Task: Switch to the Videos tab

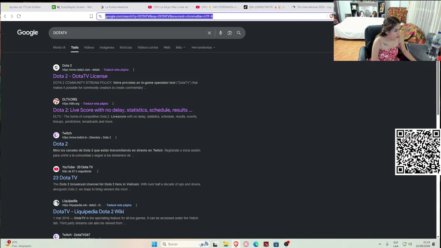Action: pyautogui.click(x=89, y=48)
